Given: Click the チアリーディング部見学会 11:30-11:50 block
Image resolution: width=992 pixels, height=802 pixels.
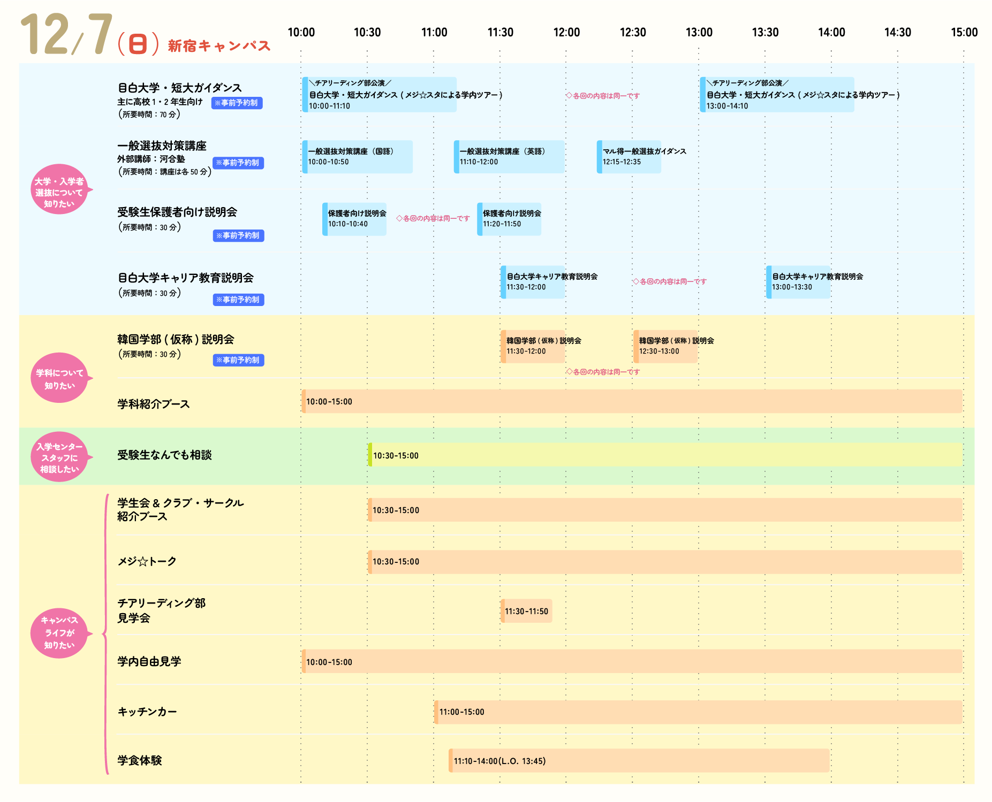Looking at the screenshot, I should 526,611.
